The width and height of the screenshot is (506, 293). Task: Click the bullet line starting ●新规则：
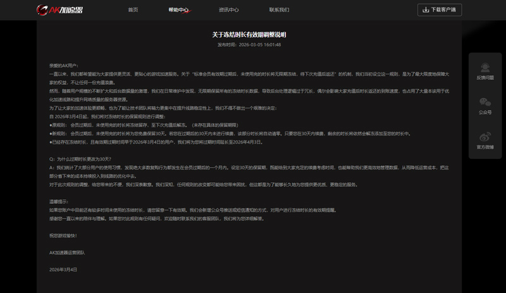(230, 134)
